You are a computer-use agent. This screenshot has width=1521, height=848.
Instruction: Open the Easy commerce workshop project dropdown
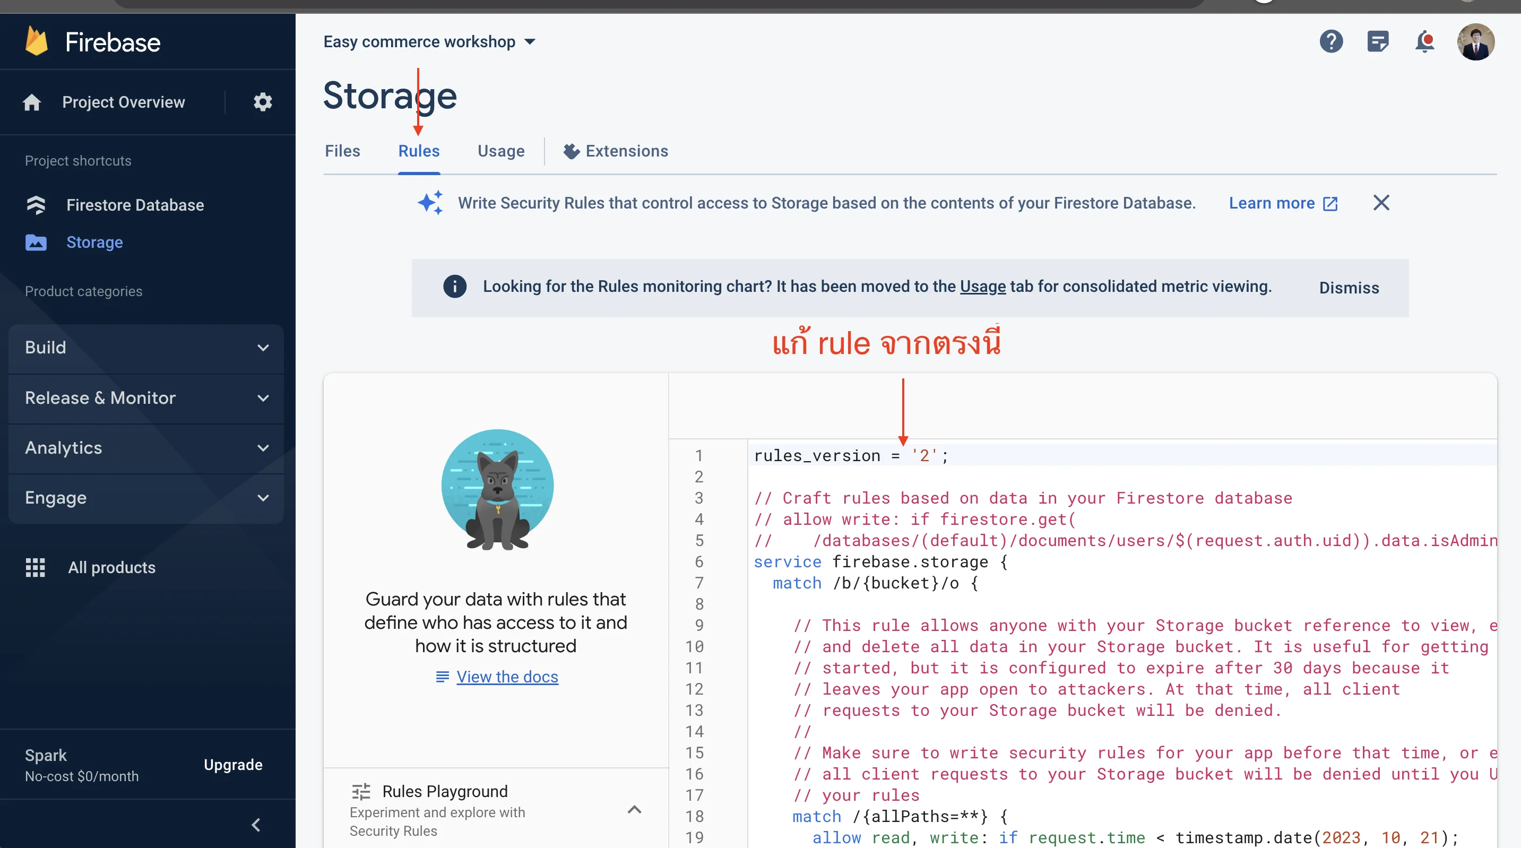click(x=429, y=41)
